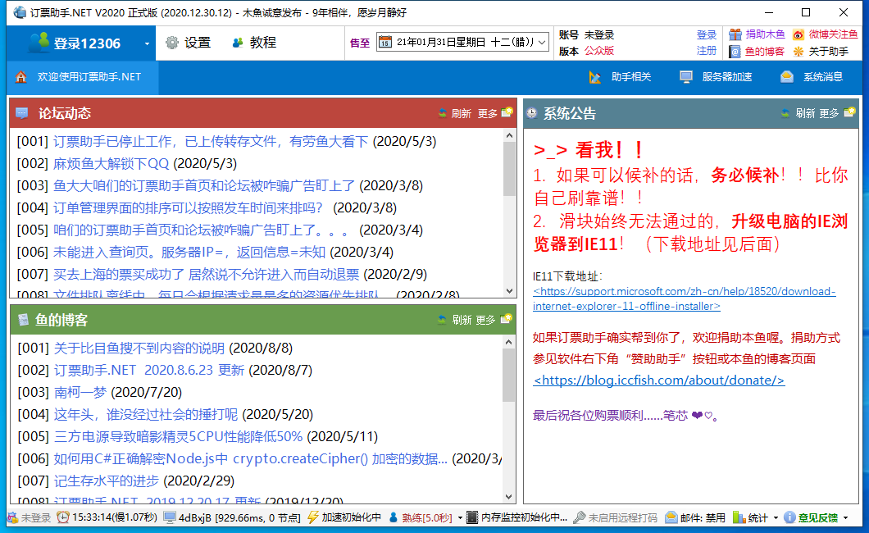The image size is (869, 533).
Task: Click 更多 in 论坛动态 panel header
Action: click(x=488, y=113)
